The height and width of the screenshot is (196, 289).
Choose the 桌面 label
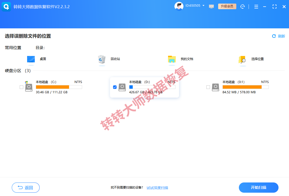[x=43, y=59]
